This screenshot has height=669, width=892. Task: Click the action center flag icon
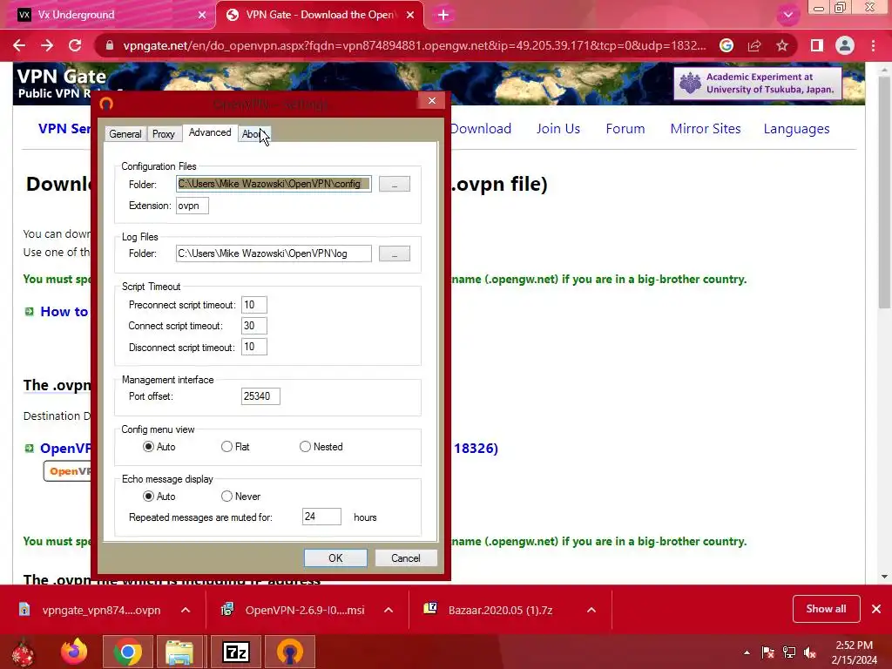coord(767,652)
